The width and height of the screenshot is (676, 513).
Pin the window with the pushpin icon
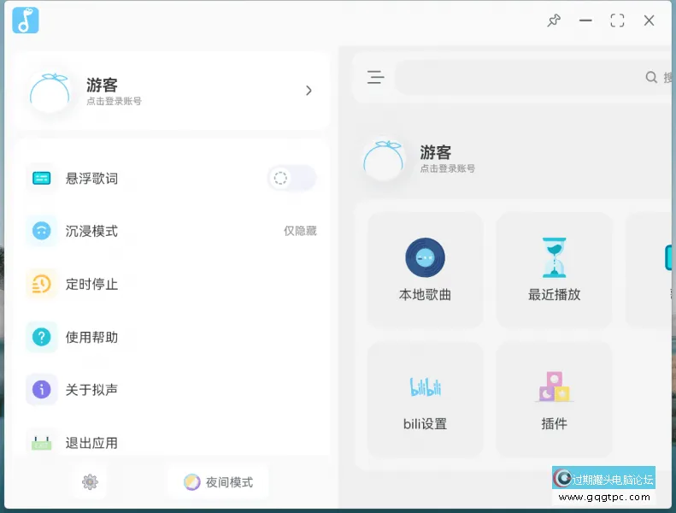[x=554, y=21]
